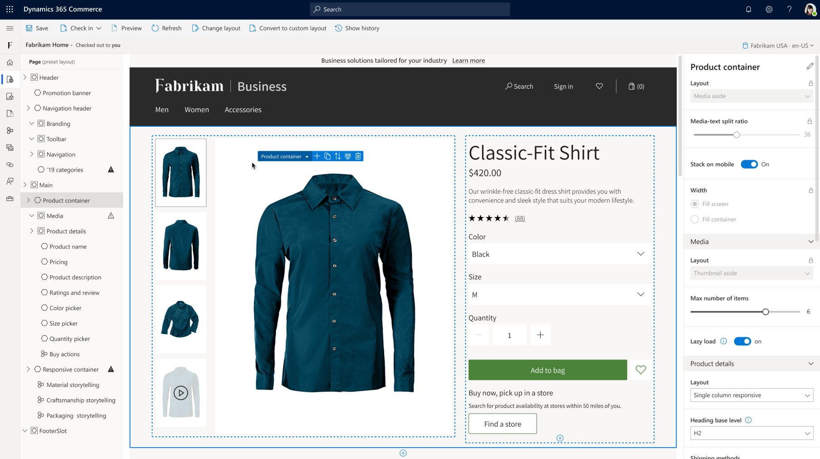820x459 pixels.
Task: Copy the Product container module
Action: 327,156
